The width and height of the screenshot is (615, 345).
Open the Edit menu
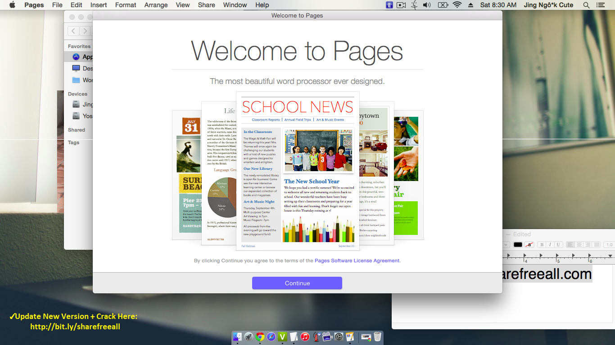point(77,5)
